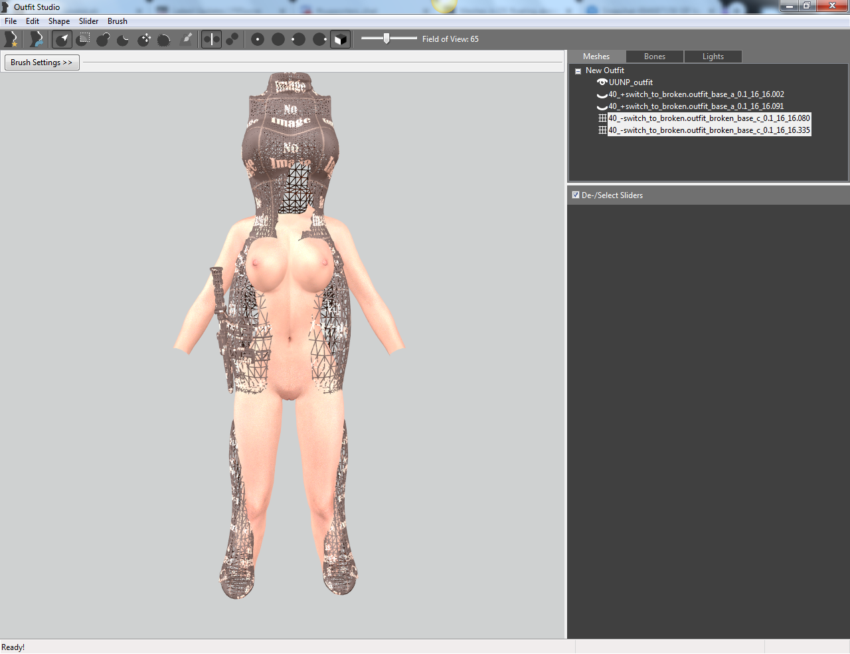
Task: Choose the Weight Paint brush icon
Action: click(x=187, y=39)
